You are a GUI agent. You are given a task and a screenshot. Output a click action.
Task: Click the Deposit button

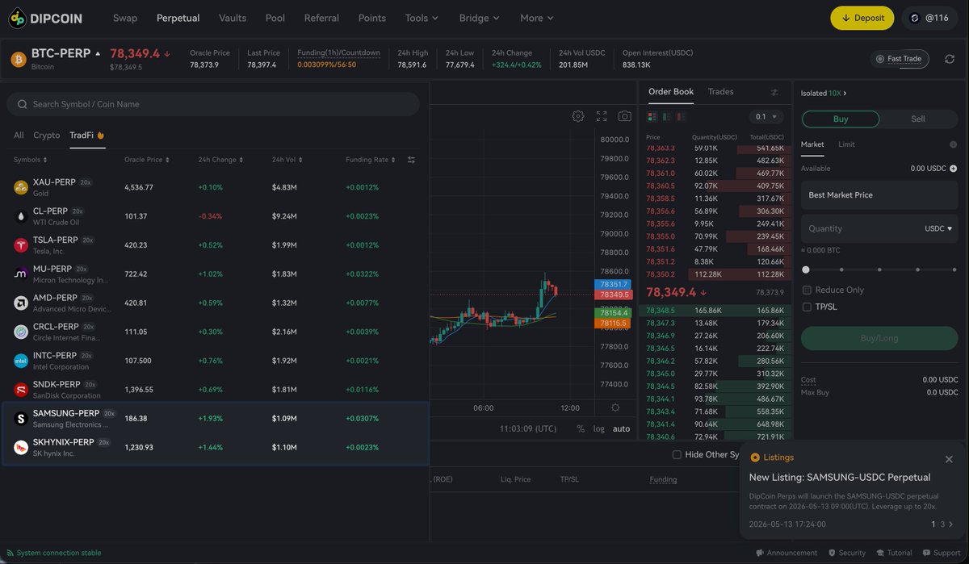pyautogui.click(x=862, y=18)
